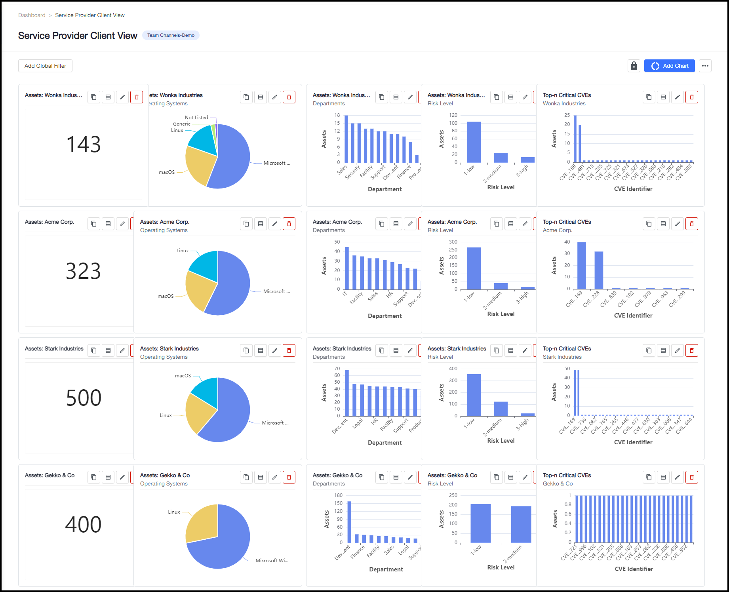Delete the Acme Corp. Operating Systems chart
Image resolution: width=729 pixels, height=592 pixels.
pos(289,224)
